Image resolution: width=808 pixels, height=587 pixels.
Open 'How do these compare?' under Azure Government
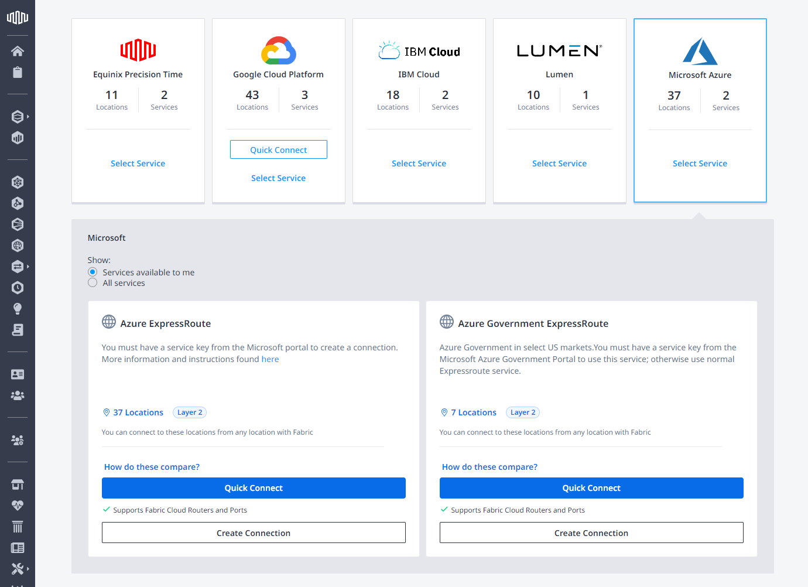click(x=489, y=467)
